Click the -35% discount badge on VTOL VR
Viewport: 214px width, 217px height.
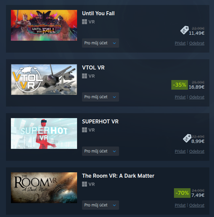(x=180, y=85)
